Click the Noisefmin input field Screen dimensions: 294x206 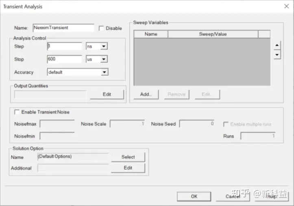pyautogui.click(x=57, y=136)
